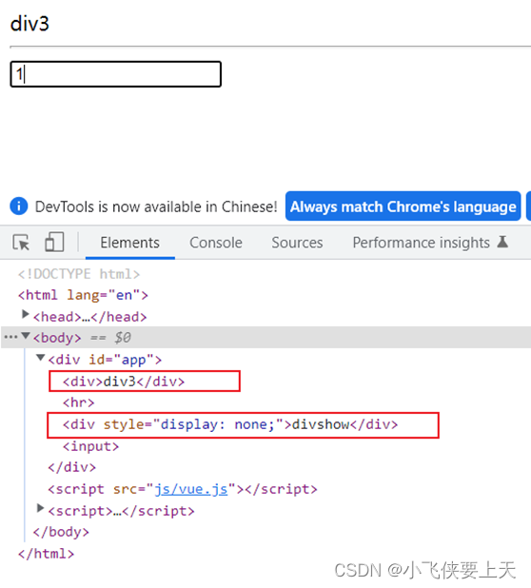
Task: Click the flask icon after Performance insights
Action: pyautogui.click(x=502, y=242)
